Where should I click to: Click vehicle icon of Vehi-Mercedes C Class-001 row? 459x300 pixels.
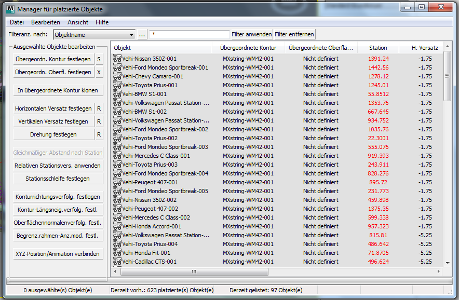(x=117, y=155)
